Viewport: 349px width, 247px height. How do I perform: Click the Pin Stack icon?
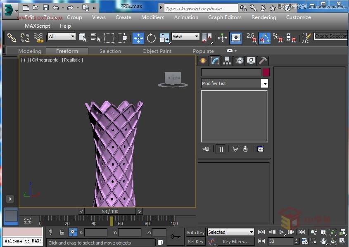206,149
